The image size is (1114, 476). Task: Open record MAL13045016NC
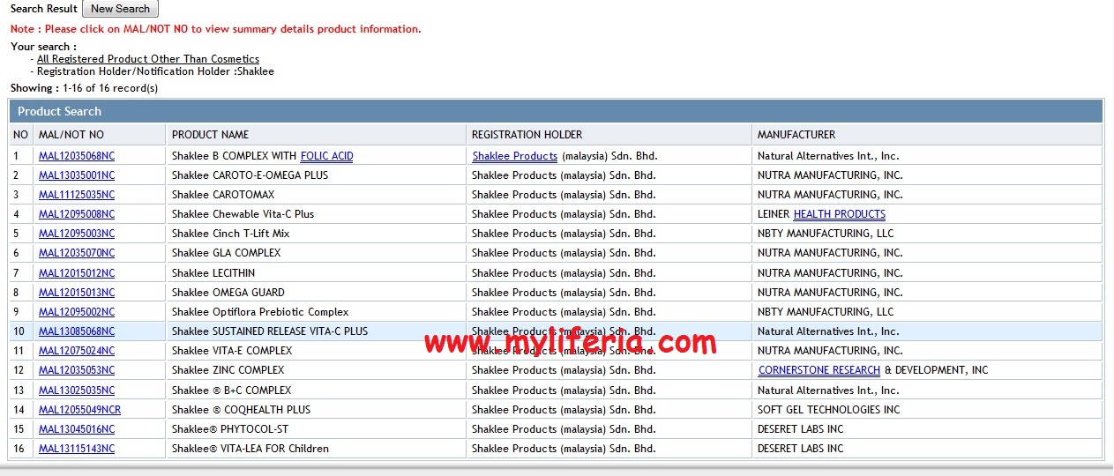point(77,429)
